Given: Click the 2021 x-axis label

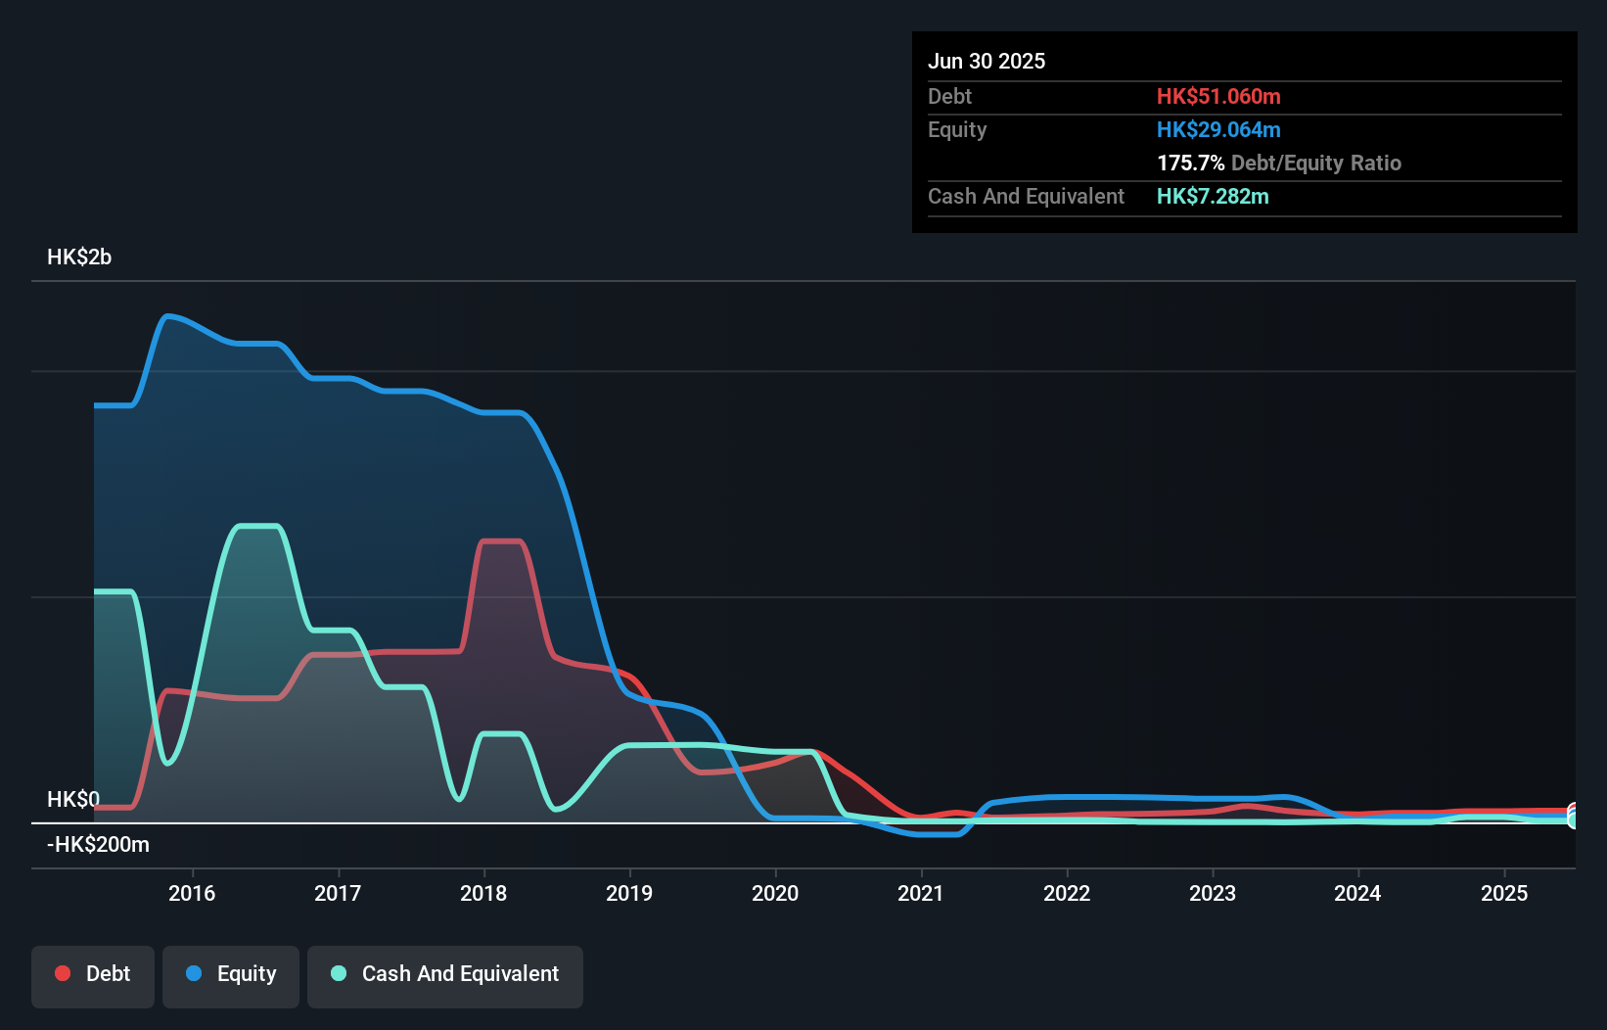Looking at the screenshot, I should click(921, 893).
